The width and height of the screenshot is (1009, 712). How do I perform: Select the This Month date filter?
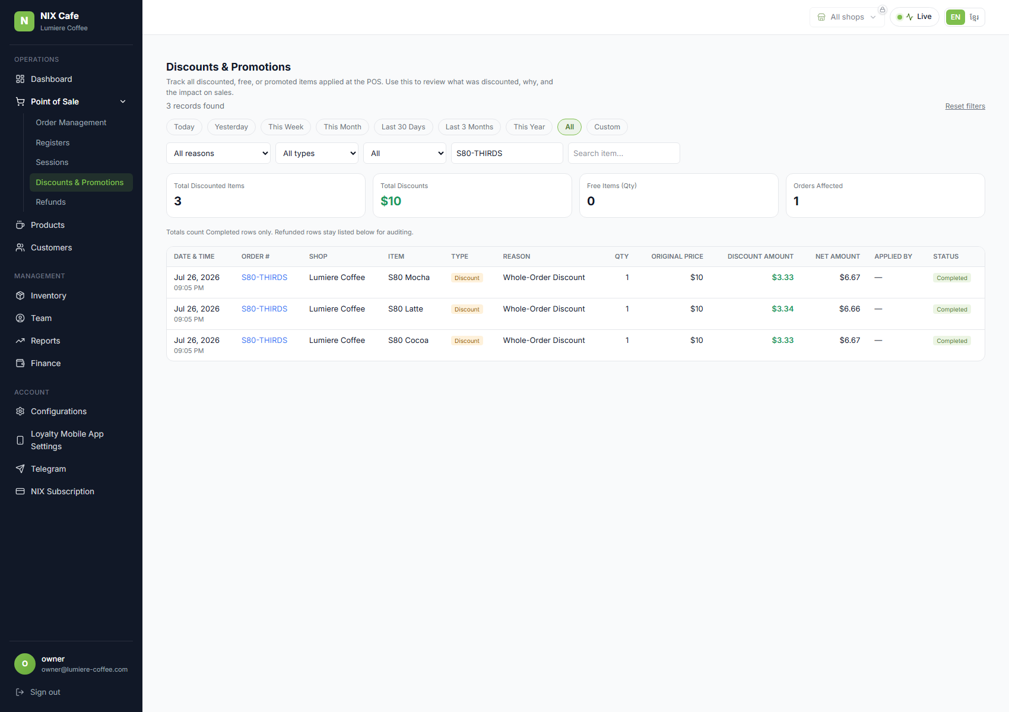click(x=342, y=127)
